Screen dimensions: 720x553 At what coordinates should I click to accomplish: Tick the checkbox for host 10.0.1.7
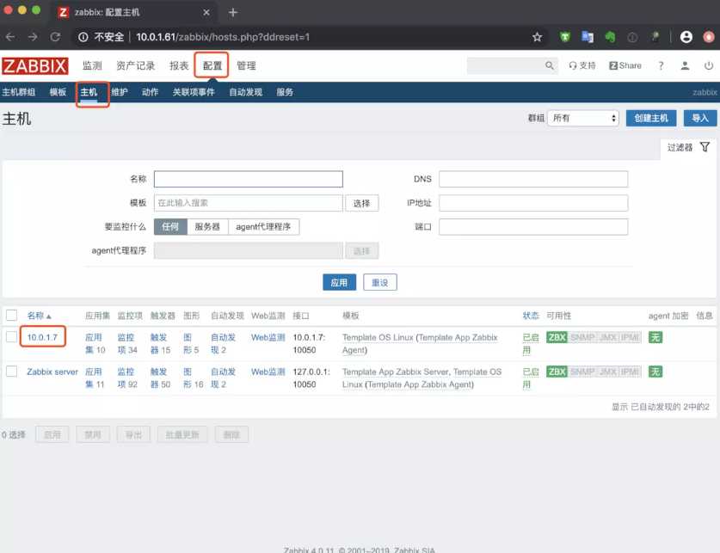(x=12, y=337)
